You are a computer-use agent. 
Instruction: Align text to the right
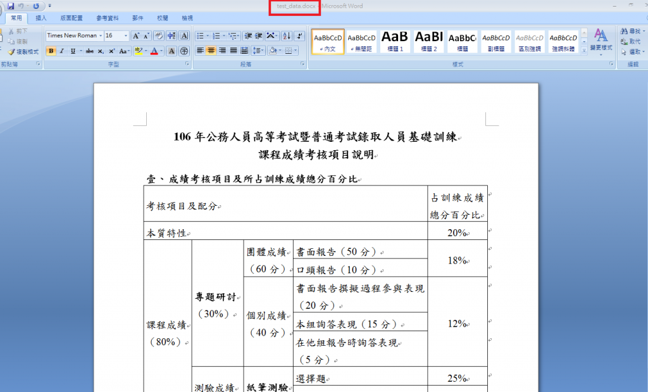click(222, 51)
